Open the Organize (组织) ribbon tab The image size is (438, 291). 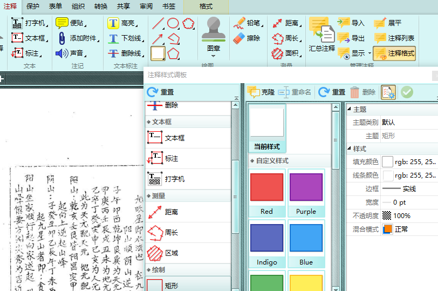78,6
